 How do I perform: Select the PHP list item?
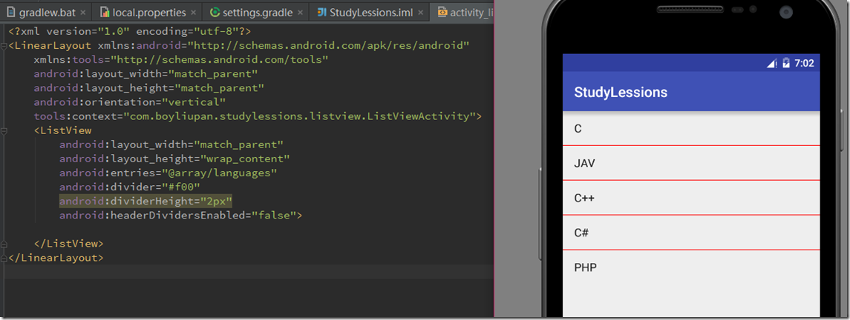point(690,267)
